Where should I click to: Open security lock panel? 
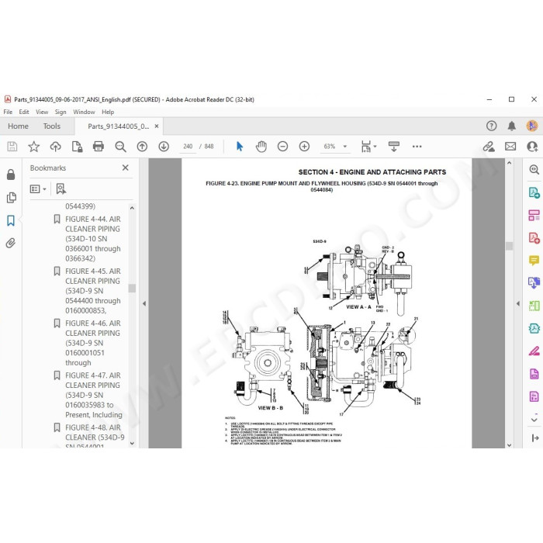pyautogui.click(x=11, y=175)
